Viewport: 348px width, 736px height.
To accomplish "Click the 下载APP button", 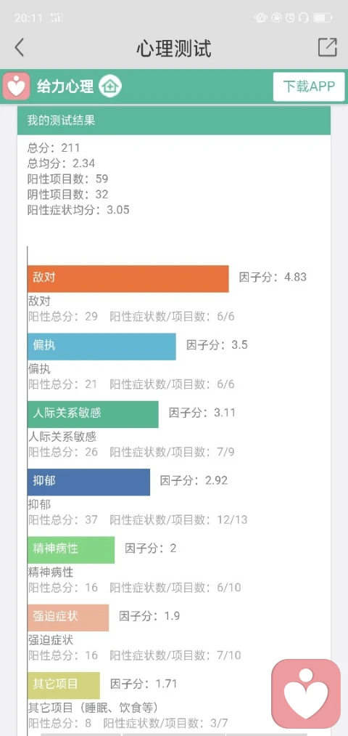I will pyautogui.click(x=309, y=87).
